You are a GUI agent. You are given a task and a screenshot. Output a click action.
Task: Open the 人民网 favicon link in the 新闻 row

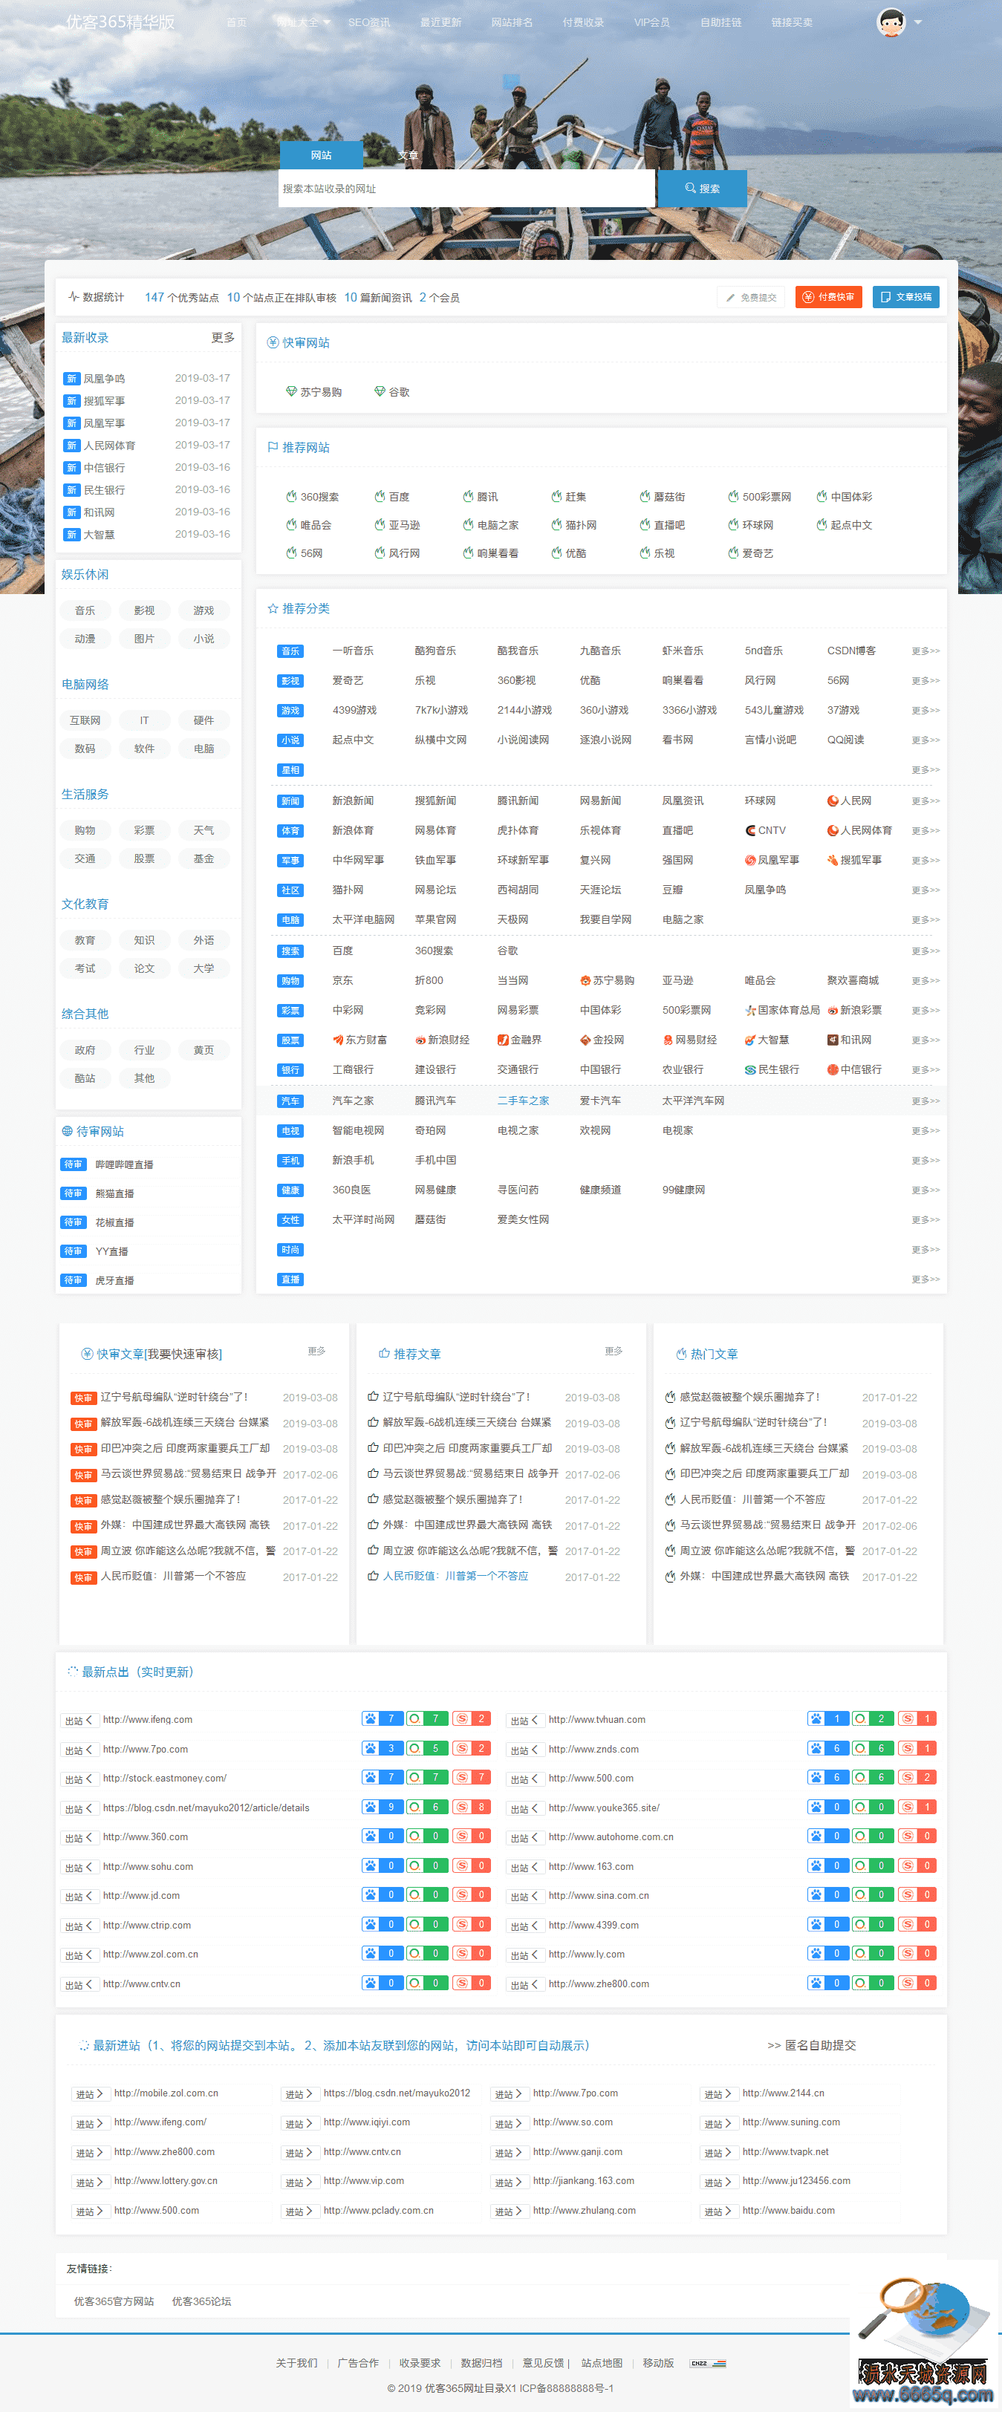point(849,801)
